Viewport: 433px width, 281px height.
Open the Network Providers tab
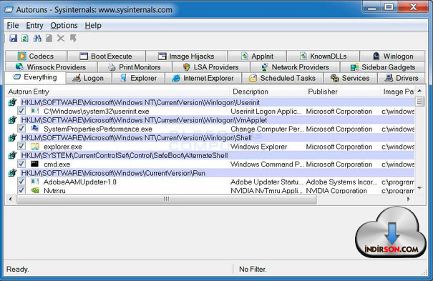click(x=295, y=67)
